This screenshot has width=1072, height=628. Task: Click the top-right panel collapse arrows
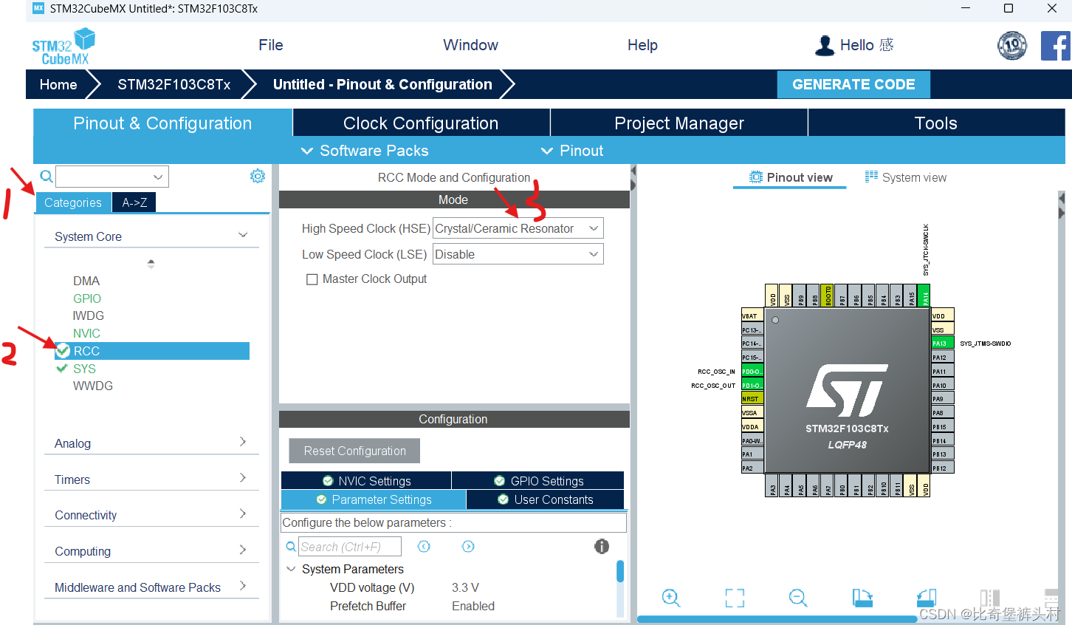tap(1062, 205)
